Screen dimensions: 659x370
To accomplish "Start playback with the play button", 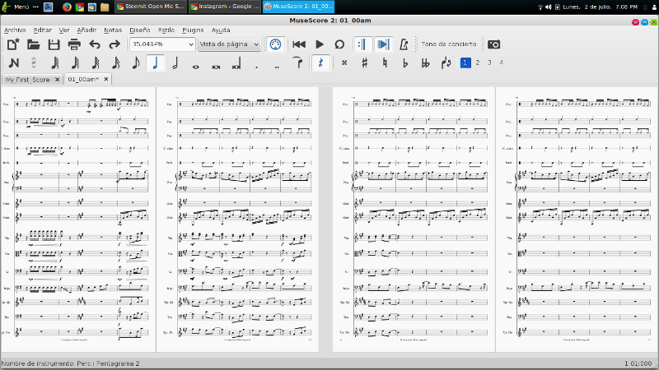I will point(320,44).
